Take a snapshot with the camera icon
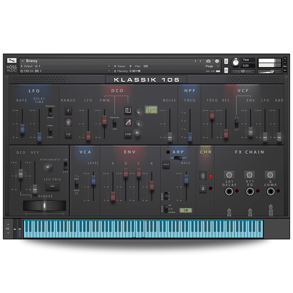Viewport: 293px width, 293px height. click(x=208, y=61)
